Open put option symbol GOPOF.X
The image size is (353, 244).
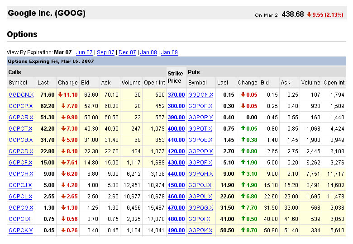pyautogui.click(x=200, y=163)
